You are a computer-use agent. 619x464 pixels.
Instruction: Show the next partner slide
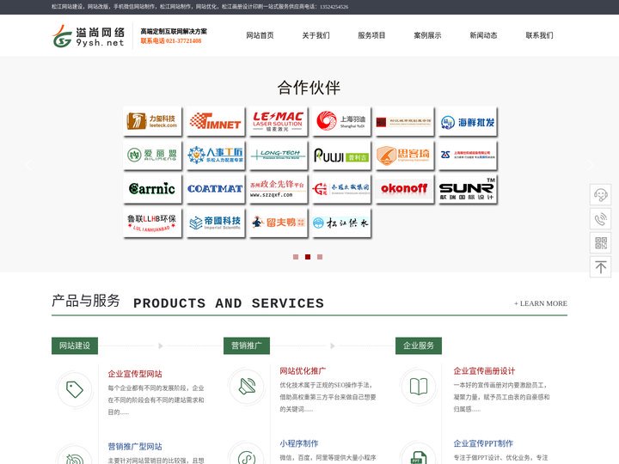click(590, 164)
